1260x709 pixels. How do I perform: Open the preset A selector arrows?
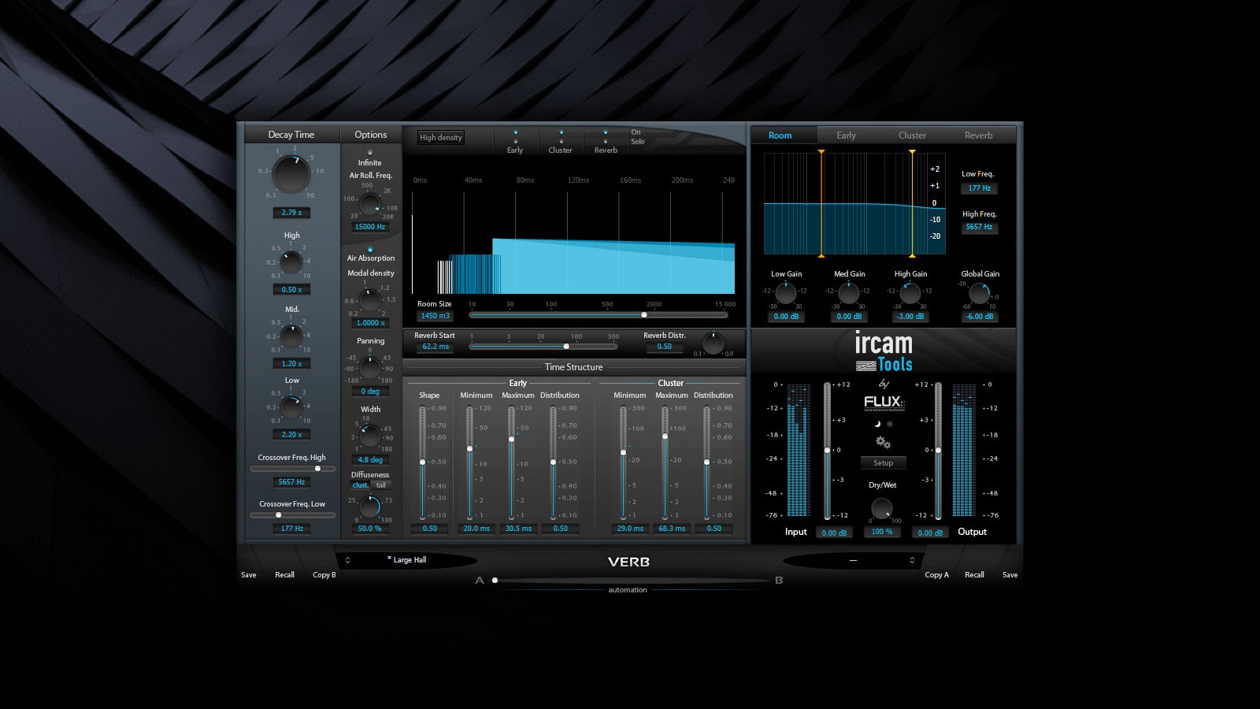tap(347, 560)
